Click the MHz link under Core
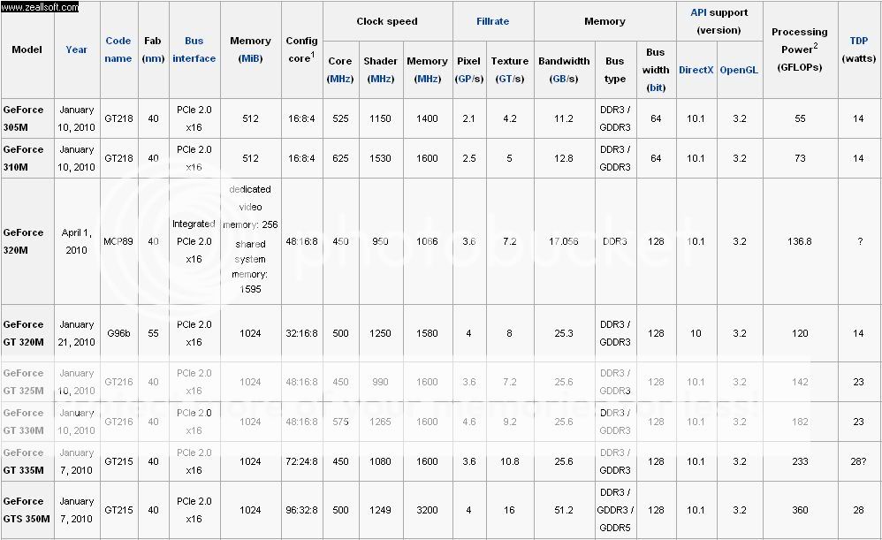 coord(339,79)
